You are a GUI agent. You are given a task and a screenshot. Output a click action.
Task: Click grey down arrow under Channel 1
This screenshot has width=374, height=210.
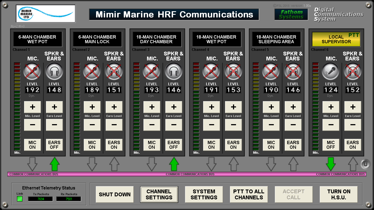(x=32, y=164)
